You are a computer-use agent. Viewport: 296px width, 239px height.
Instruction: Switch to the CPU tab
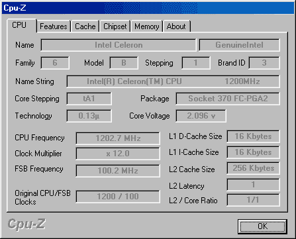click(x=21, y=25)
